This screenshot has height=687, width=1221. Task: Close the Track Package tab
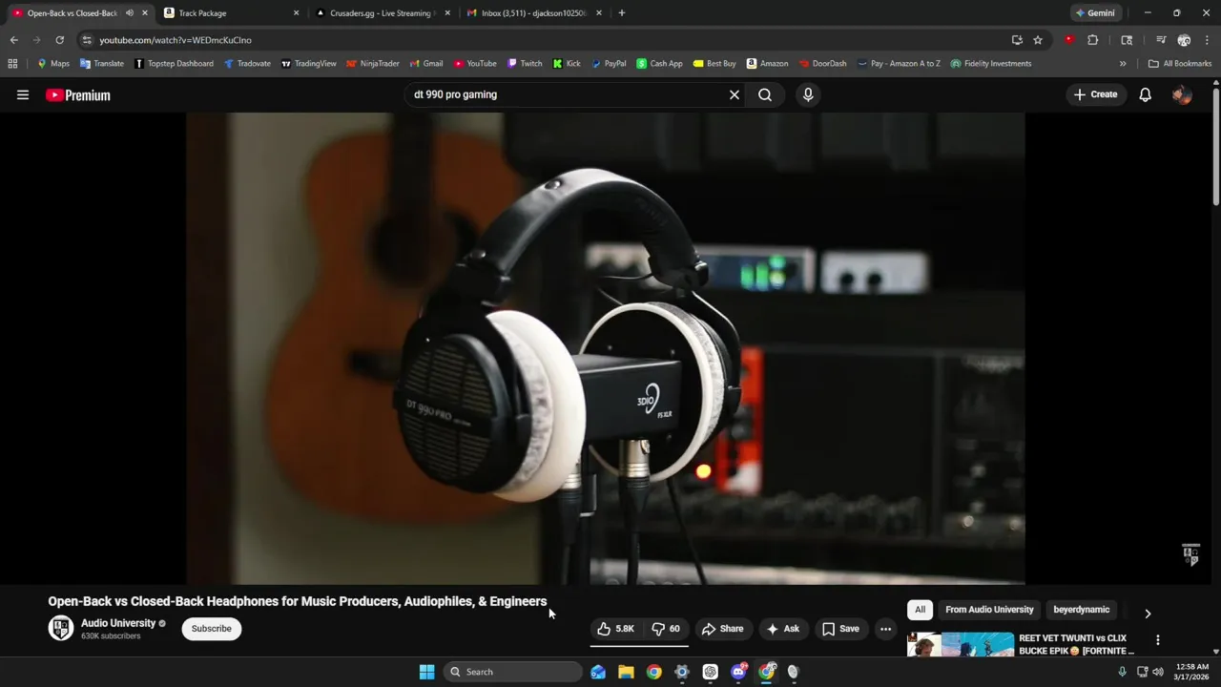(x=296, y=13)
